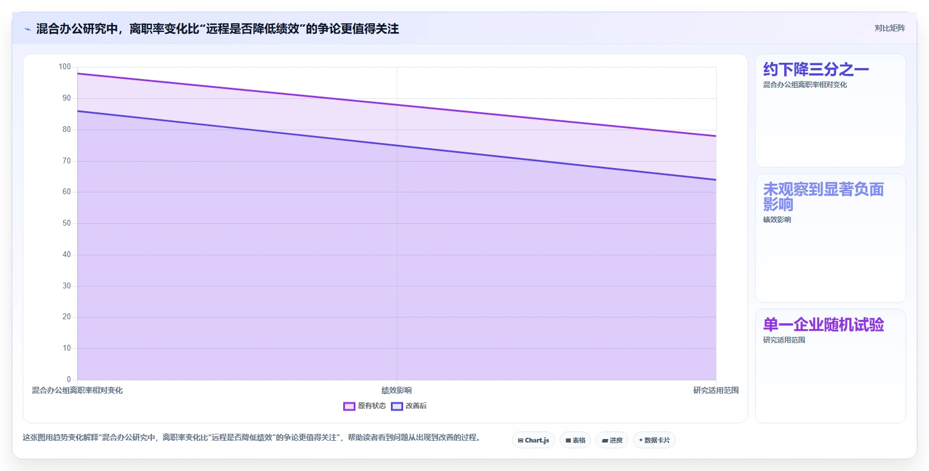This screenshot has height=471, width=929.
Task: Select the 未观察到显著负面影响 card heading
Action: pyautogui.click(x=823, y=197)
